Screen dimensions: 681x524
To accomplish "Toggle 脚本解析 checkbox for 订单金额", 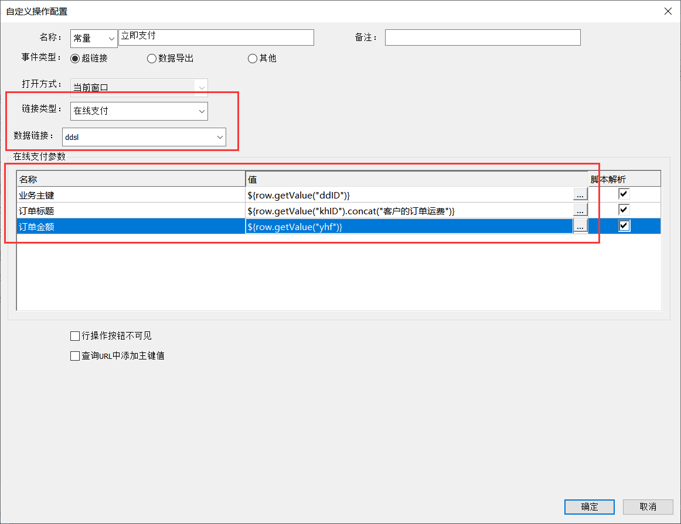I will [624, 226].
